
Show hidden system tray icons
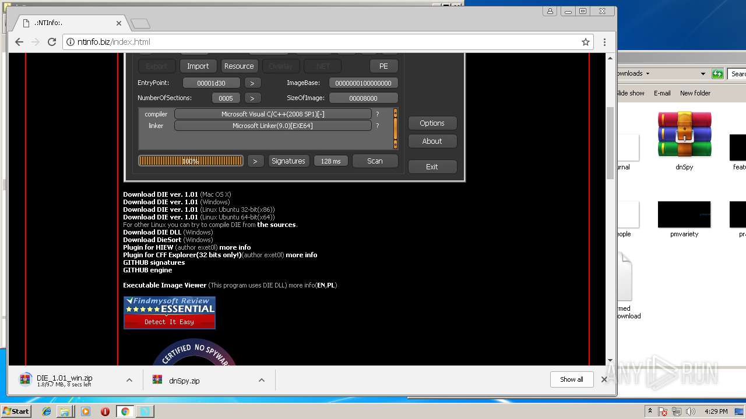coord(650,411)
